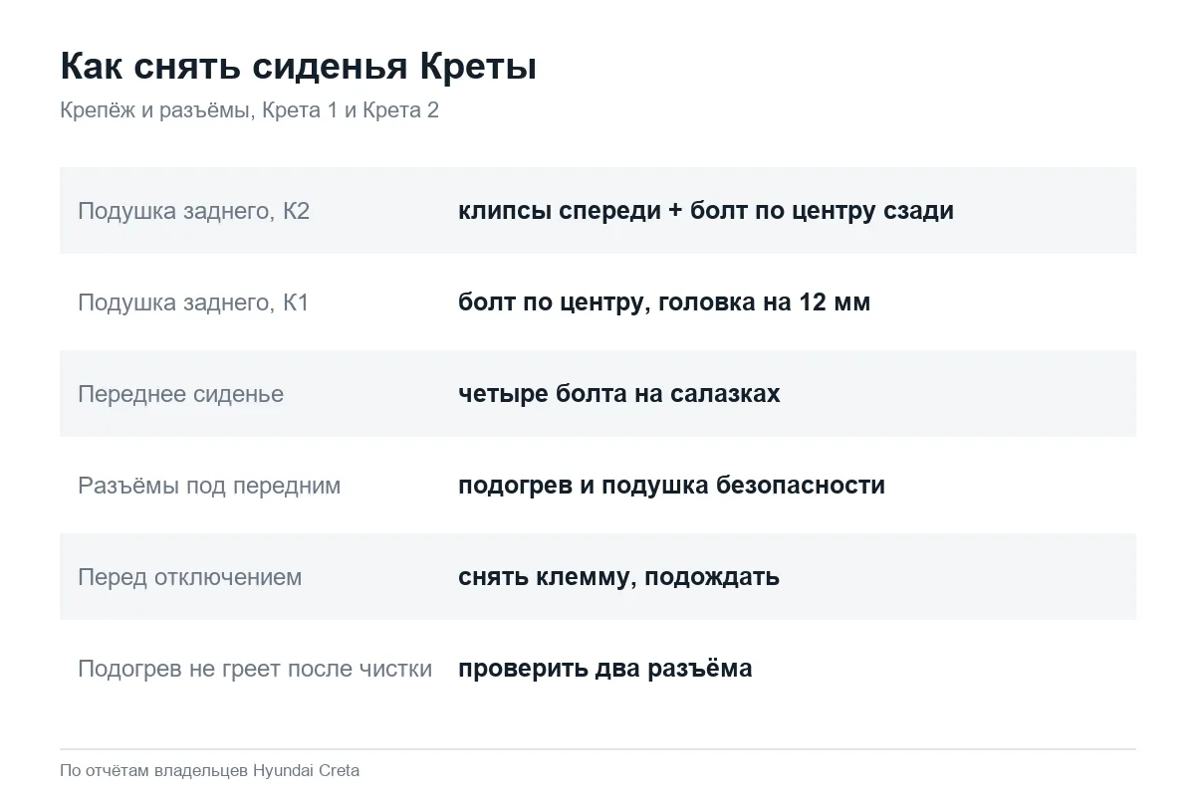Select the label "Подушка заднего, К2"
Image resolution: width=1195 pixels, height=796 pixels.
[x=194, y=211]
